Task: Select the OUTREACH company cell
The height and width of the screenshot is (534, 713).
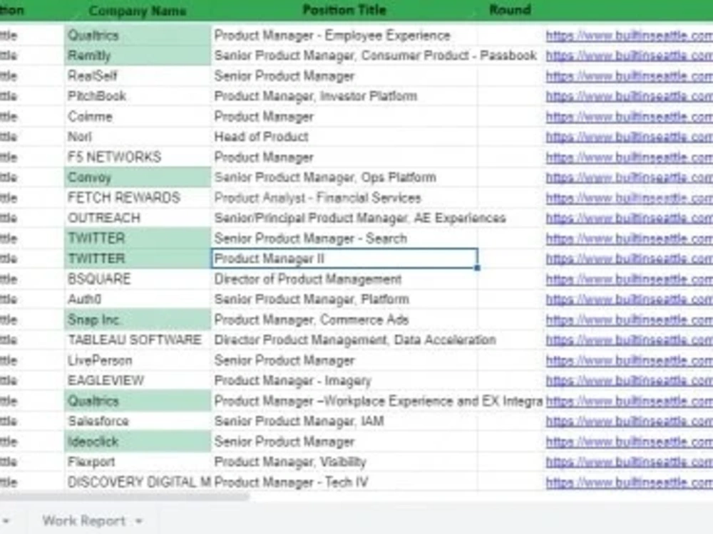Action: [138, 218]
